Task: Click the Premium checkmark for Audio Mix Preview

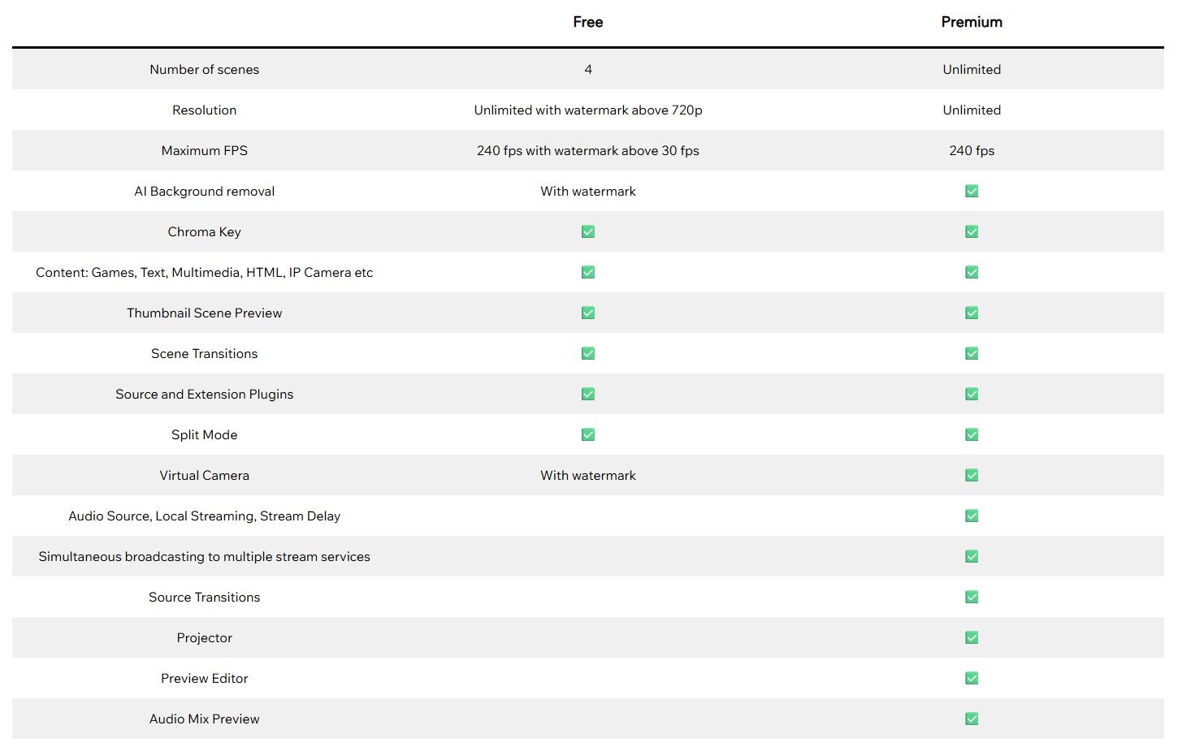Action: pos(972,719)
